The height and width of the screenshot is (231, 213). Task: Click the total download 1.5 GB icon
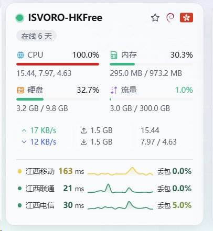tap(84, 142)
